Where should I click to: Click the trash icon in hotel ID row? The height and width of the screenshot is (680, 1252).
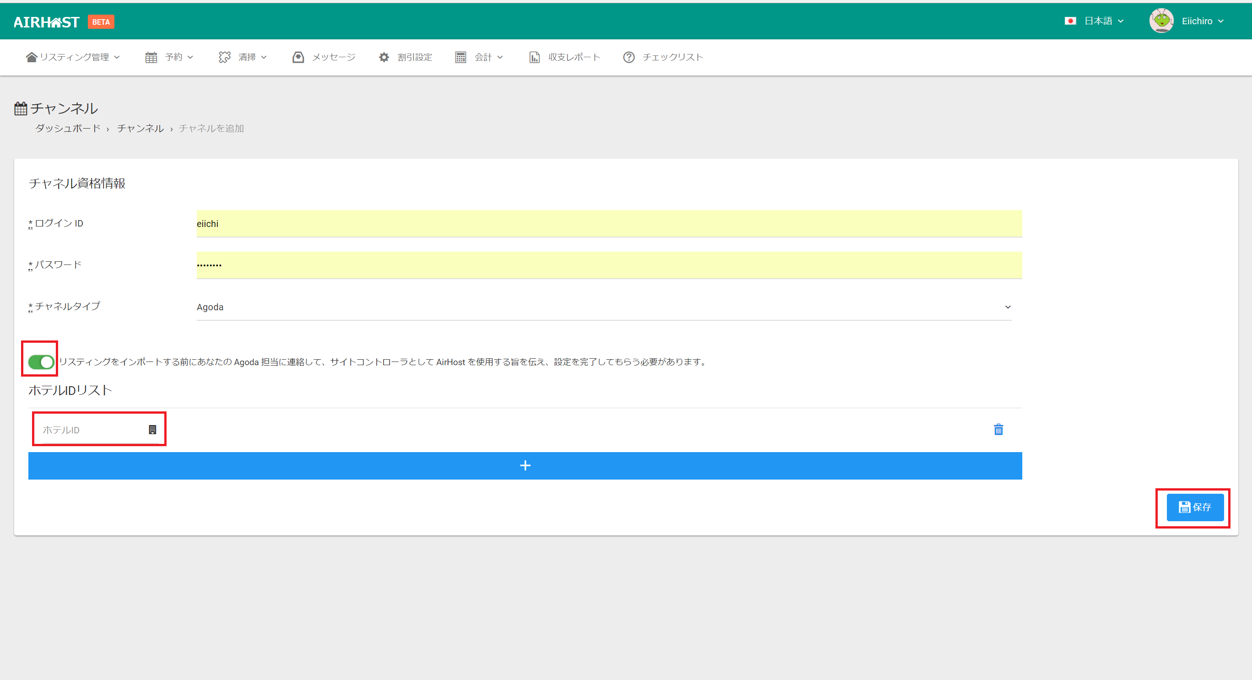tap(998, 430)
